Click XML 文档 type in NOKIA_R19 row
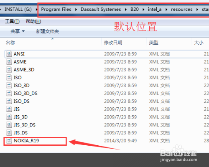This screenshot has height=167, width=209. (159, 141)
